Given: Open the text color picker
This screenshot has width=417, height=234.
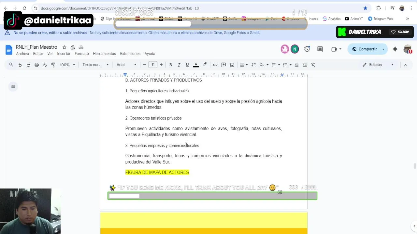Looking at the screenshot, I should (x=196, y=65).
